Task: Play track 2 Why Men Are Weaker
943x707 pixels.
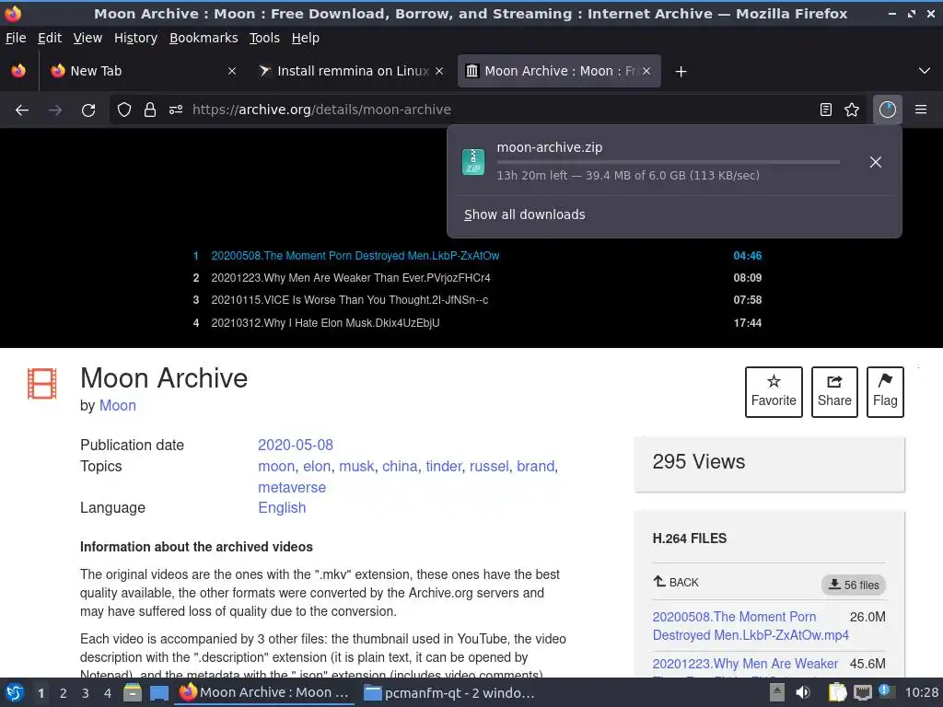Action: 478,278
